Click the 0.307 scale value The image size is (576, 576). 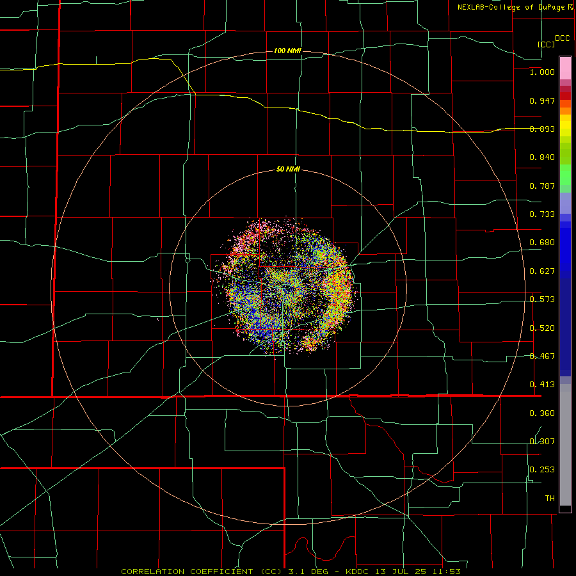coord(542,442)
